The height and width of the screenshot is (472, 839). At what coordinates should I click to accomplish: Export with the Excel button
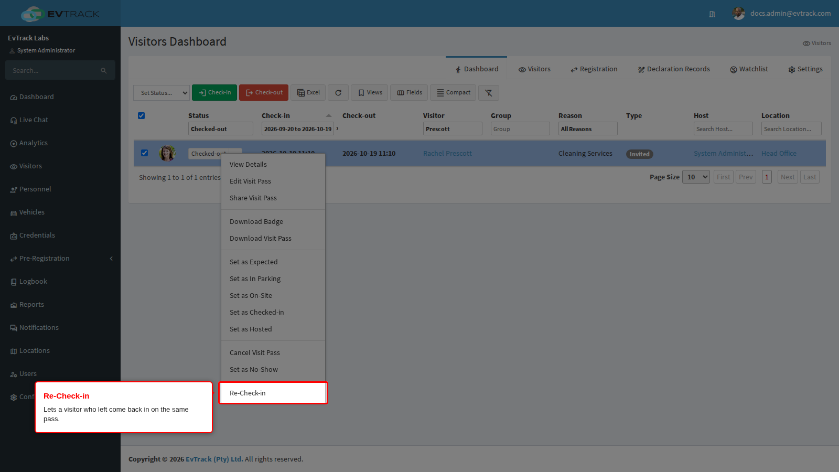point(308,93)
